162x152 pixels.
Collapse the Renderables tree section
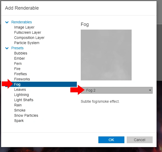click(x=7, y=22)
